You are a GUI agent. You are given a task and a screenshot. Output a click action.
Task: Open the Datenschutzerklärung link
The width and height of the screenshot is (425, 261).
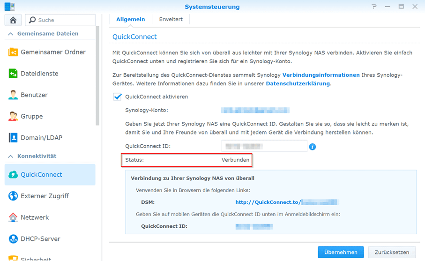point(298,84)
